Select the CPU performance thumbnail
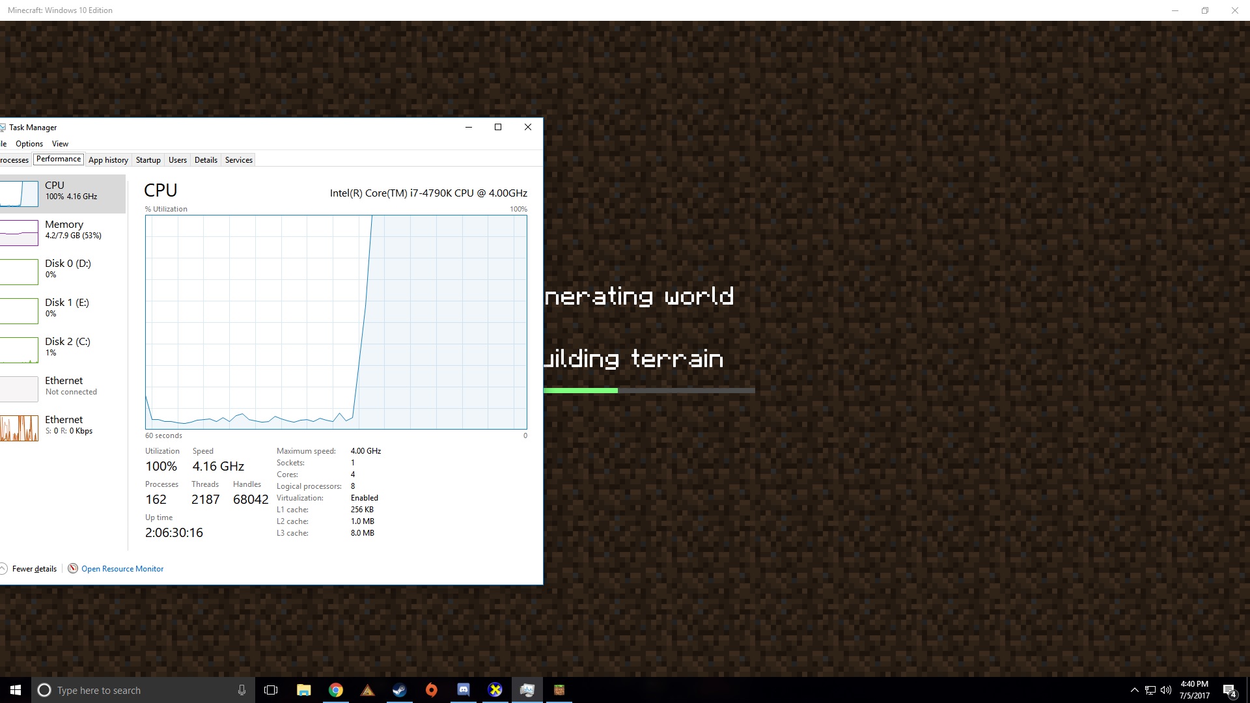 [20, 193]
